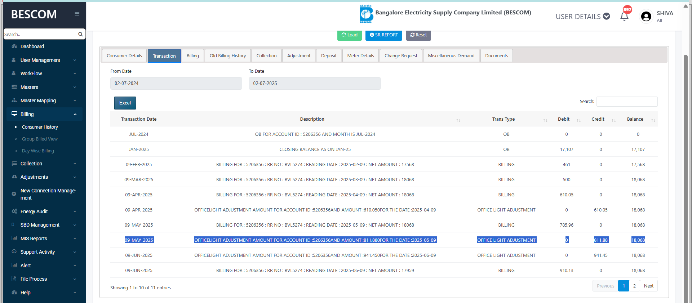
Task: Expand Adjustments sidebar chevron
Action: [x=75, y=177]
